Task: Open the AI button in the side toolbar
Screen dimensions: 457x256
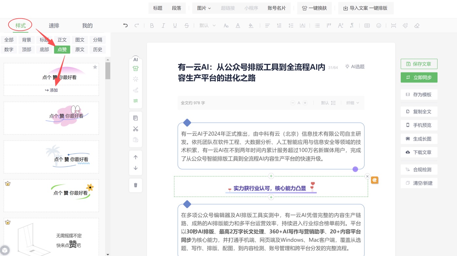Action: (x=136, y=60)
